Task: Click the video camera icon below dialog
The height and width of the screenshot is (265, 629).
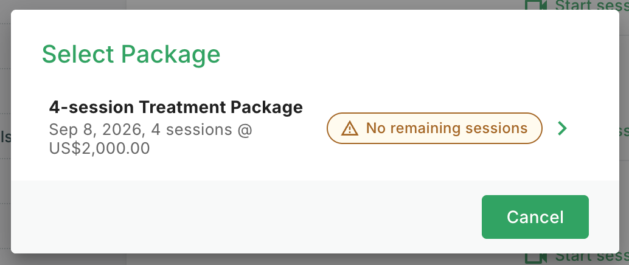Action: 537,258
